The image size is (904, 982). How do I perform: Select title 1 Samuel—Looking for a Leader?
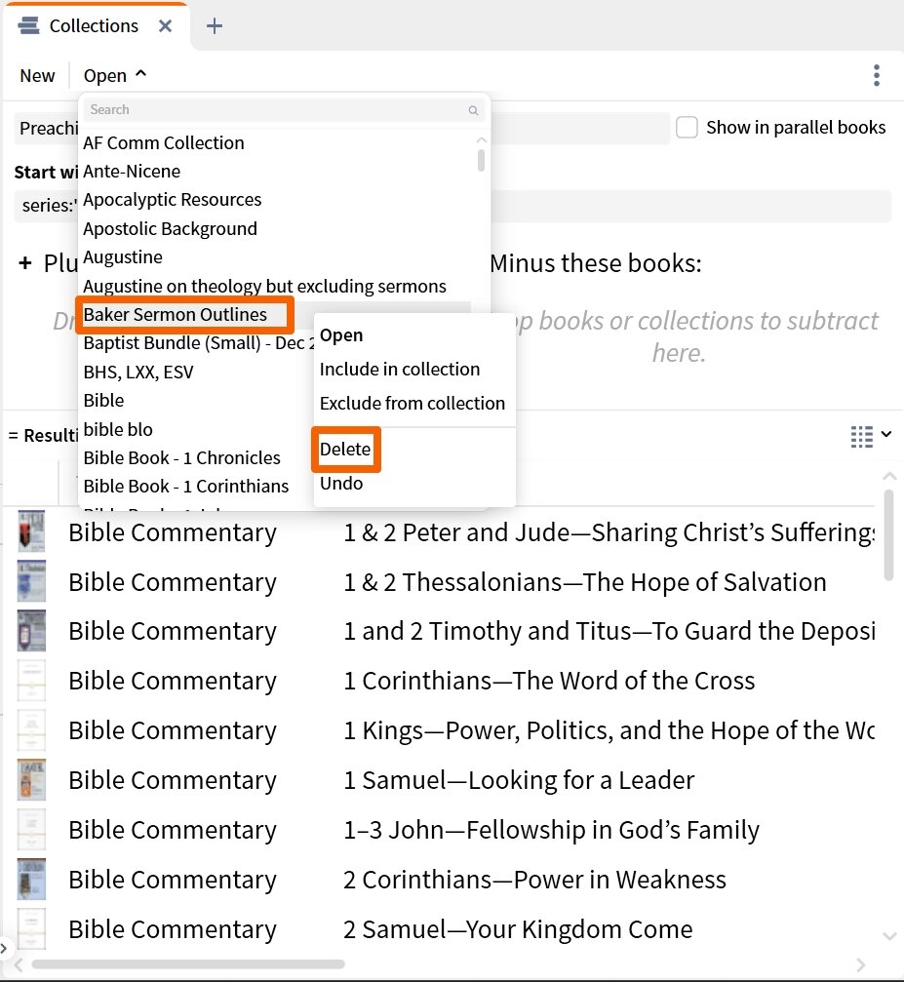click(x=519, y=780)
